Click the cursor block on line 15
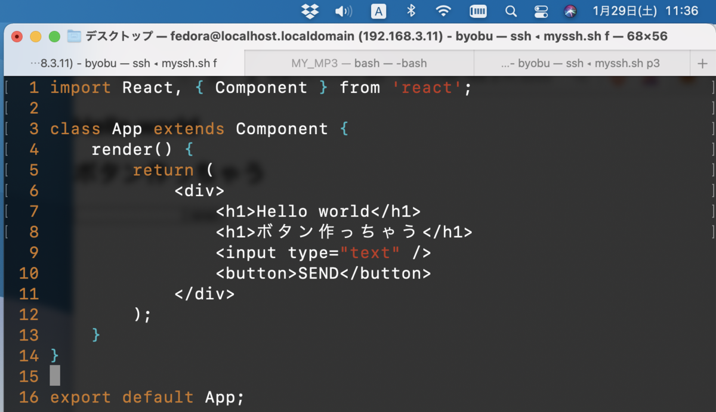This screenshot has width=716, height=412. 55,376
